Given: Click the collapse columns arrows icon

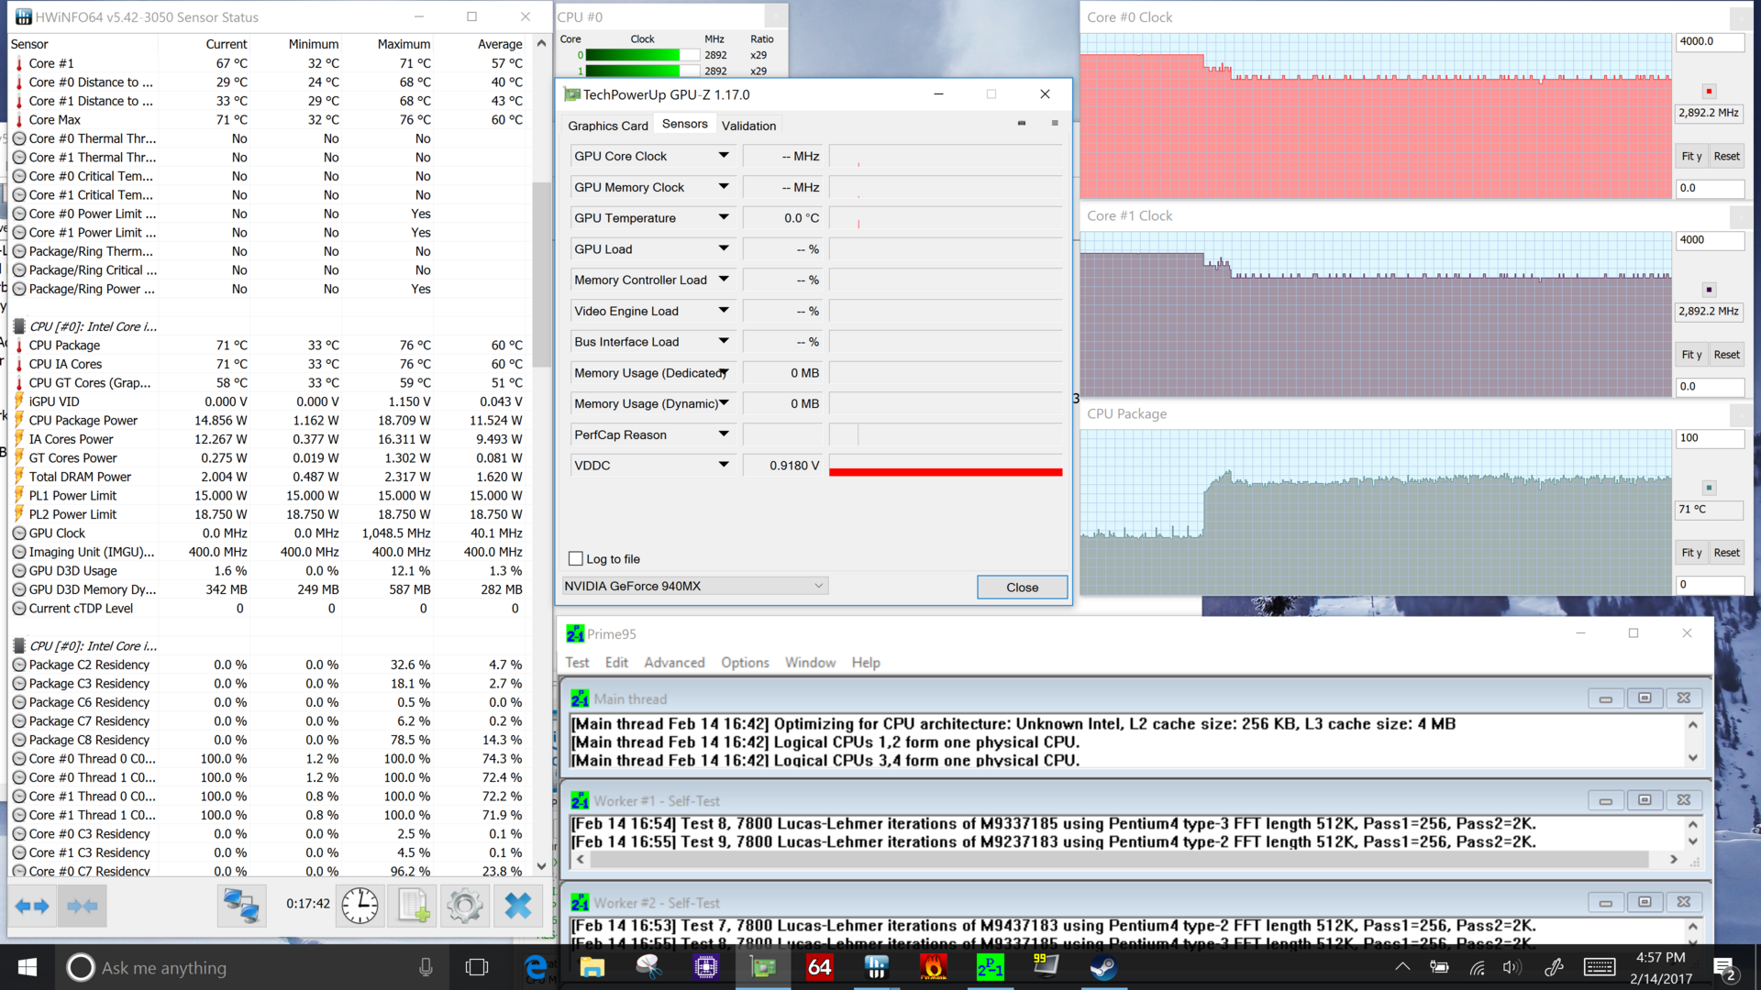Looking at the screenshot, I should 83,906.
